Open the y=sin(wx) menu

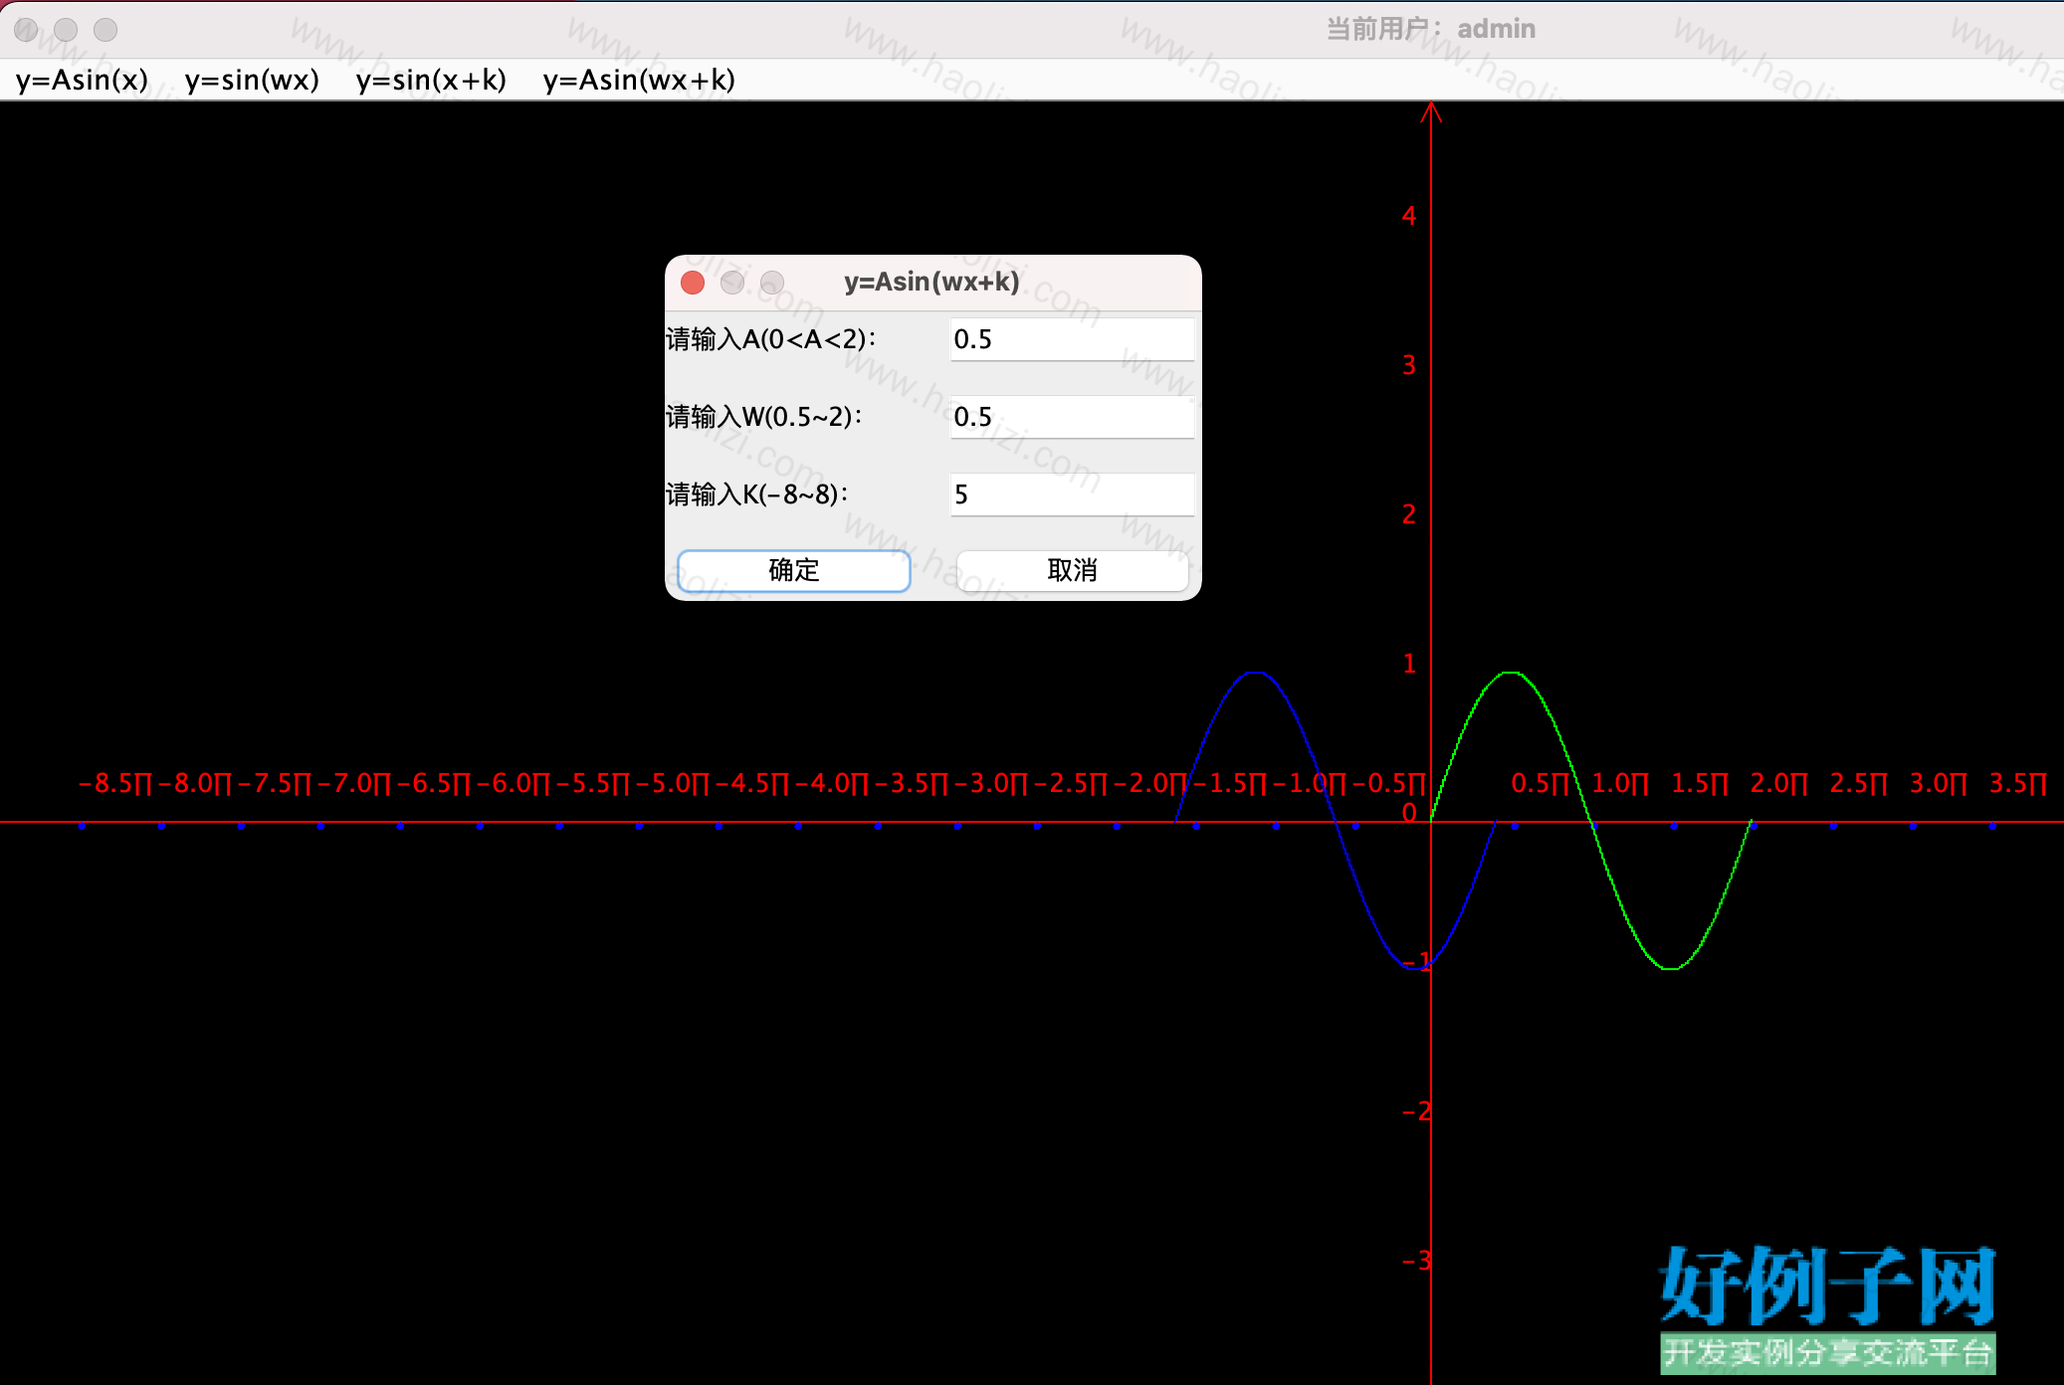pyautogui.click(x=252, y=80)
